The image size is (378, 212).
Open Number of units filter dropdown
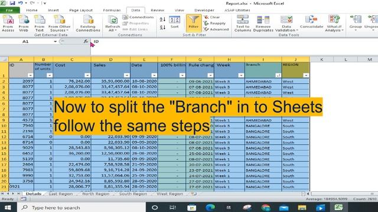[x=50, y=75]
